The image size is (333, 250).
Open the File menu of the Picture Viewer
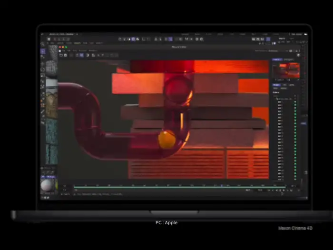pos(63,50)
